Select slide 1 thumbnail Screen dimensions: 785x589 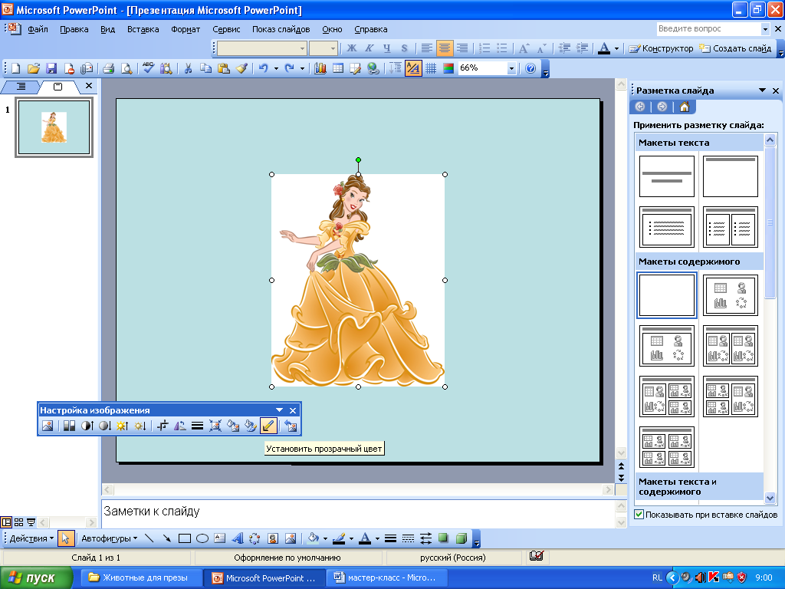(54, 127)
